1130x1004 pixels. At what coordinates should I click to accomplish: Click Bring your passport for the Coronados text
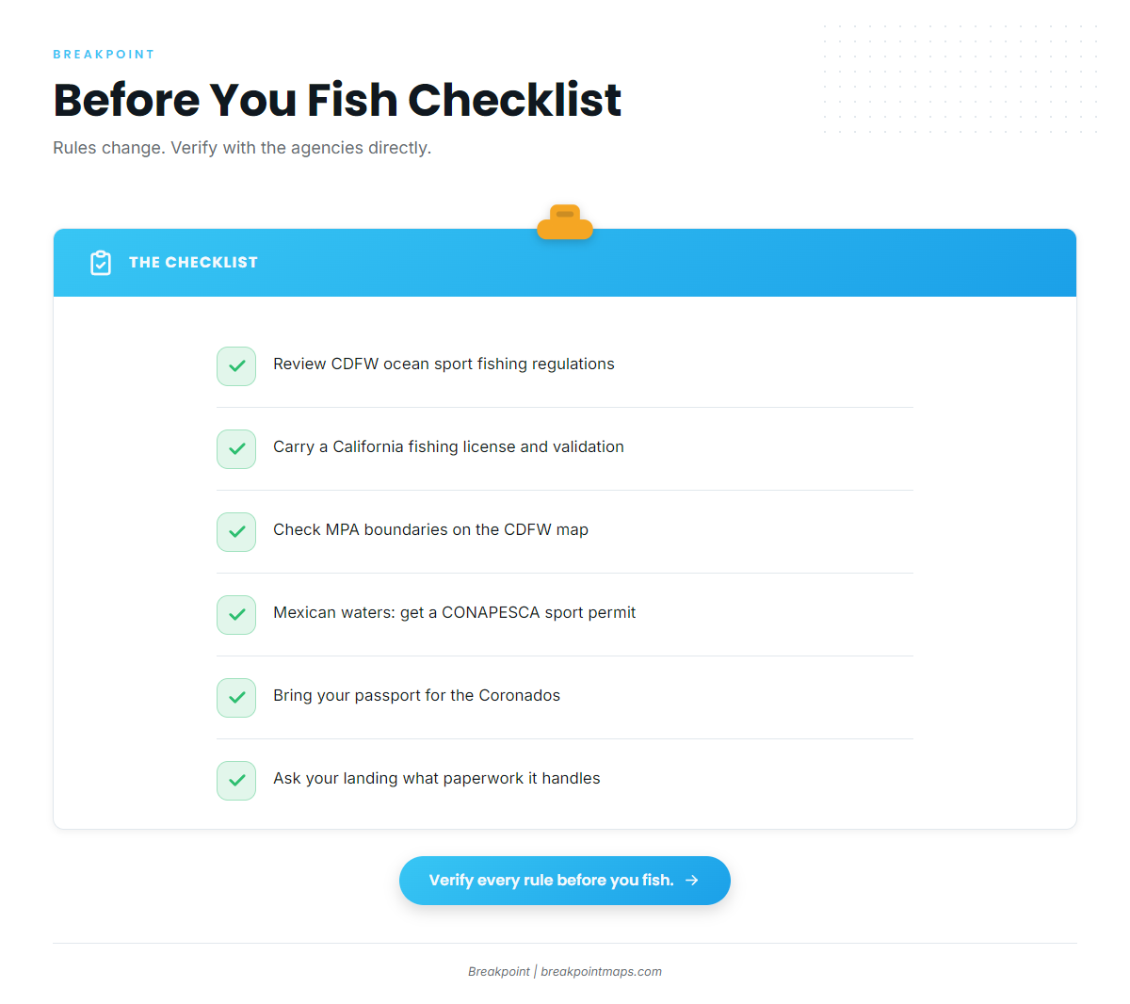[416, 696]
